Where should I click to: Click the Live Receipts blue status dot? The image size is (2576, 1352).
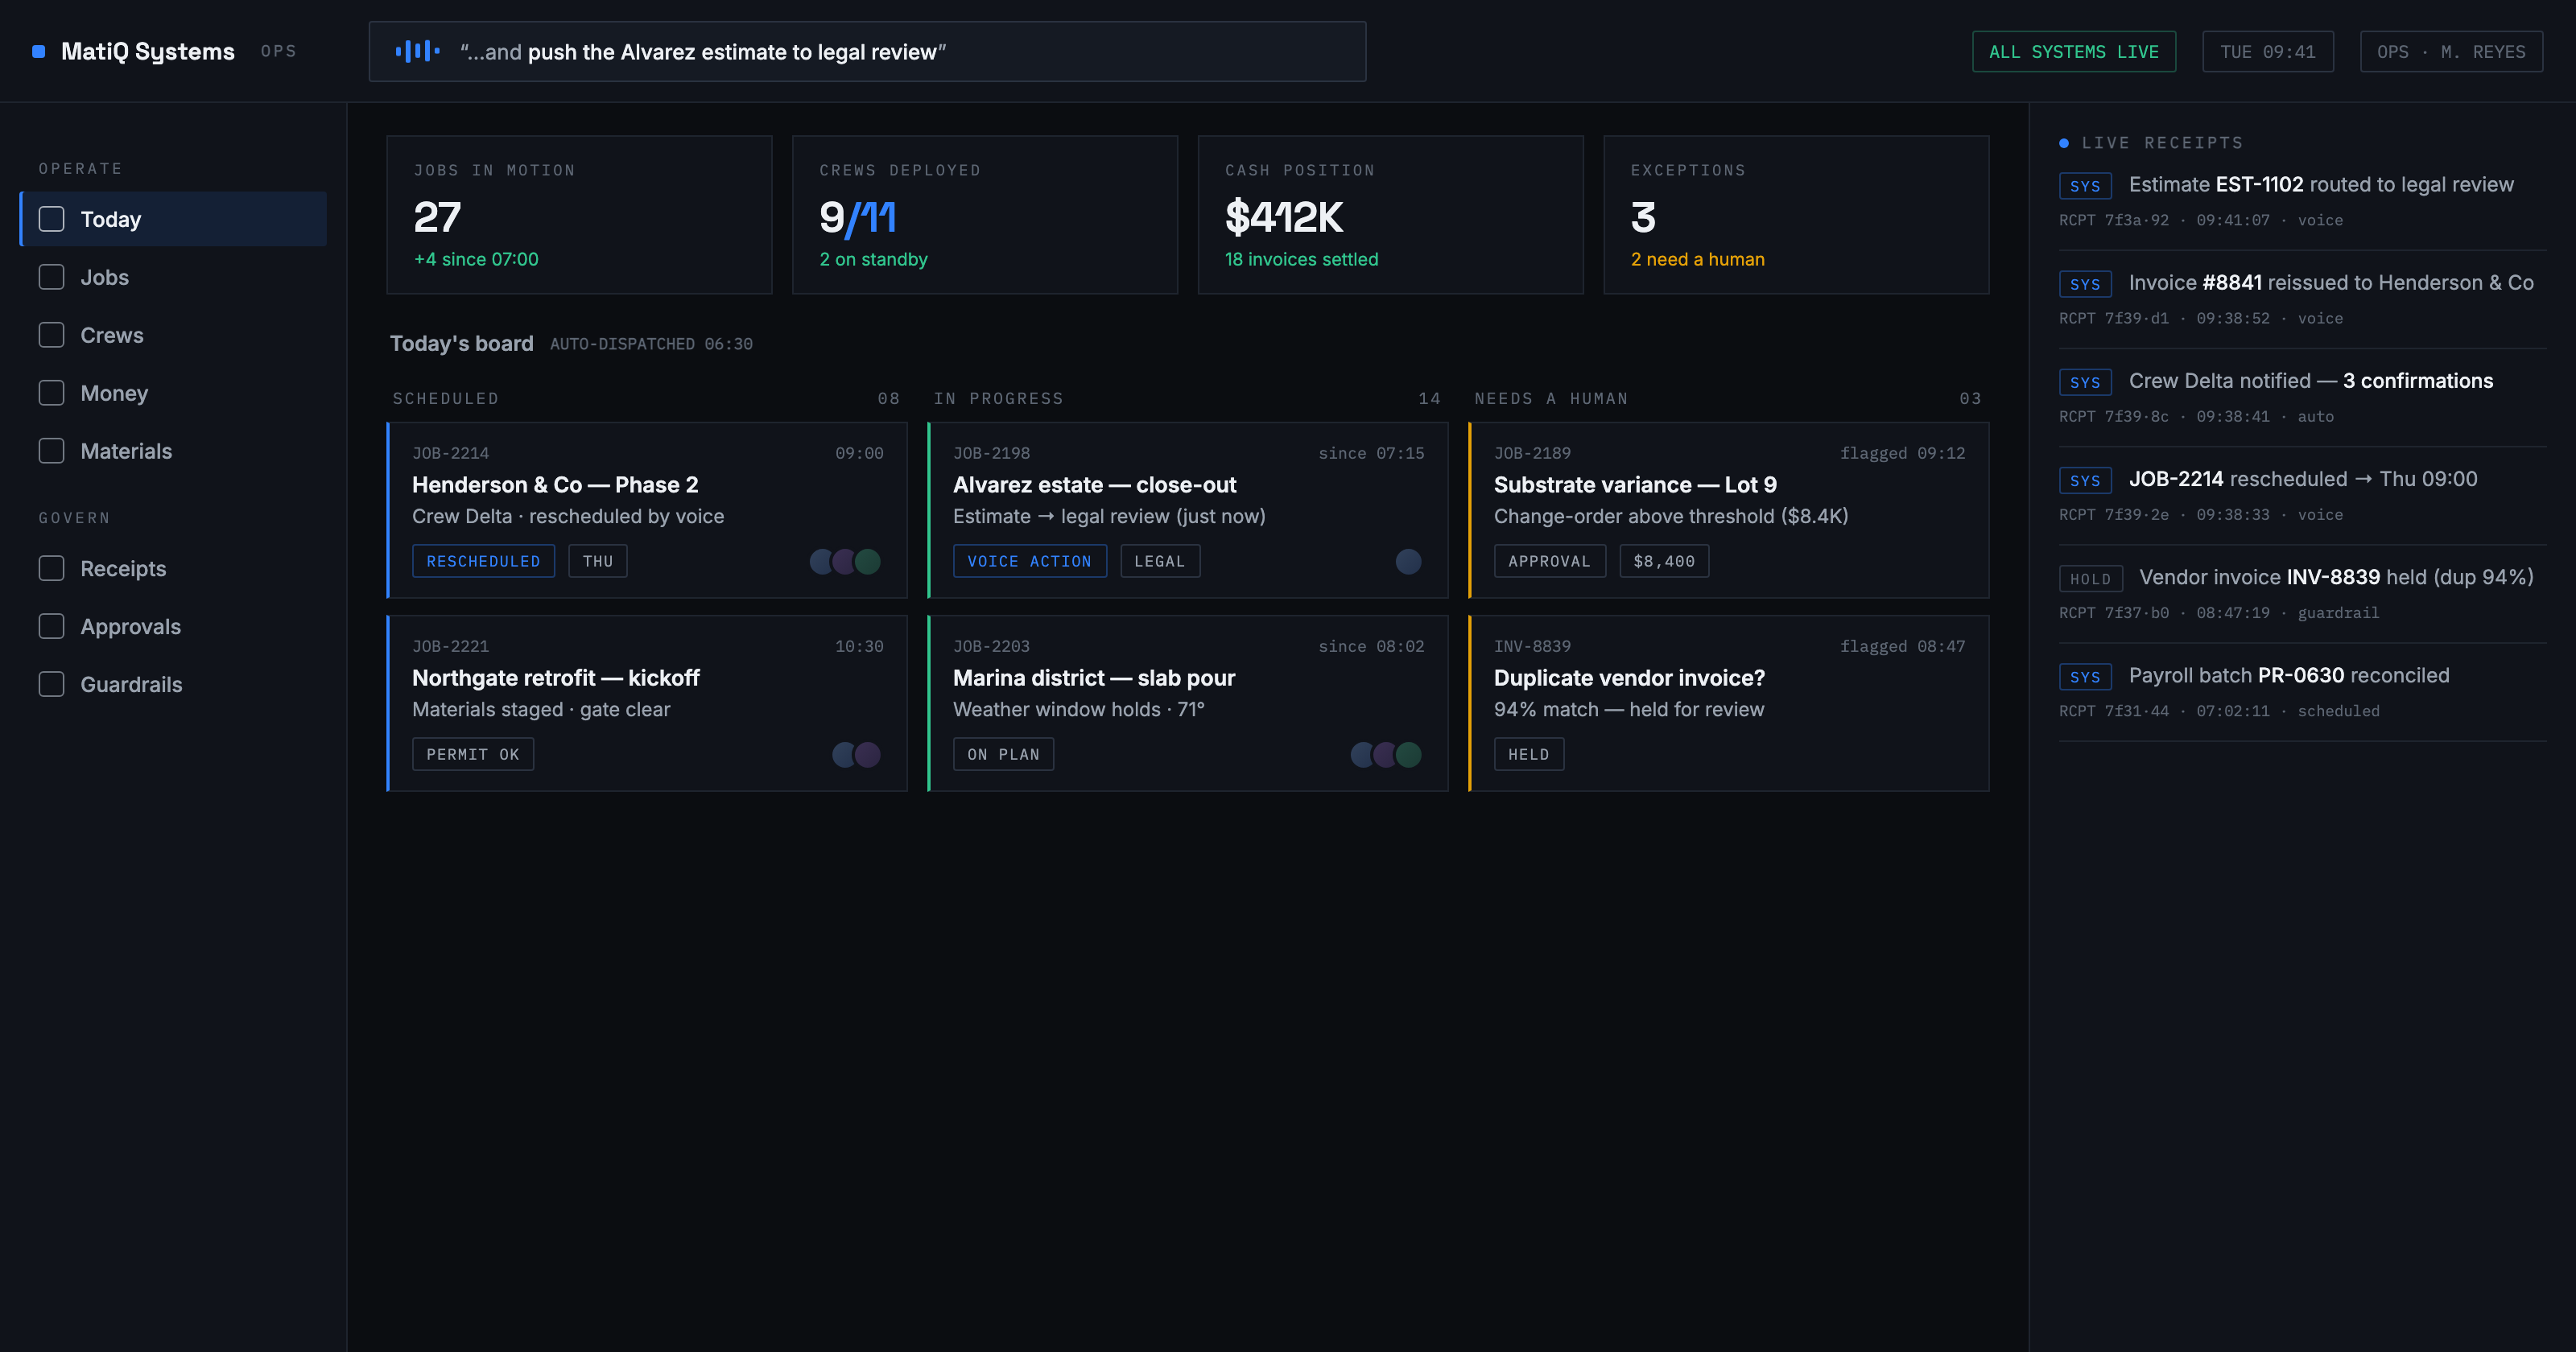coord(2064,143)
